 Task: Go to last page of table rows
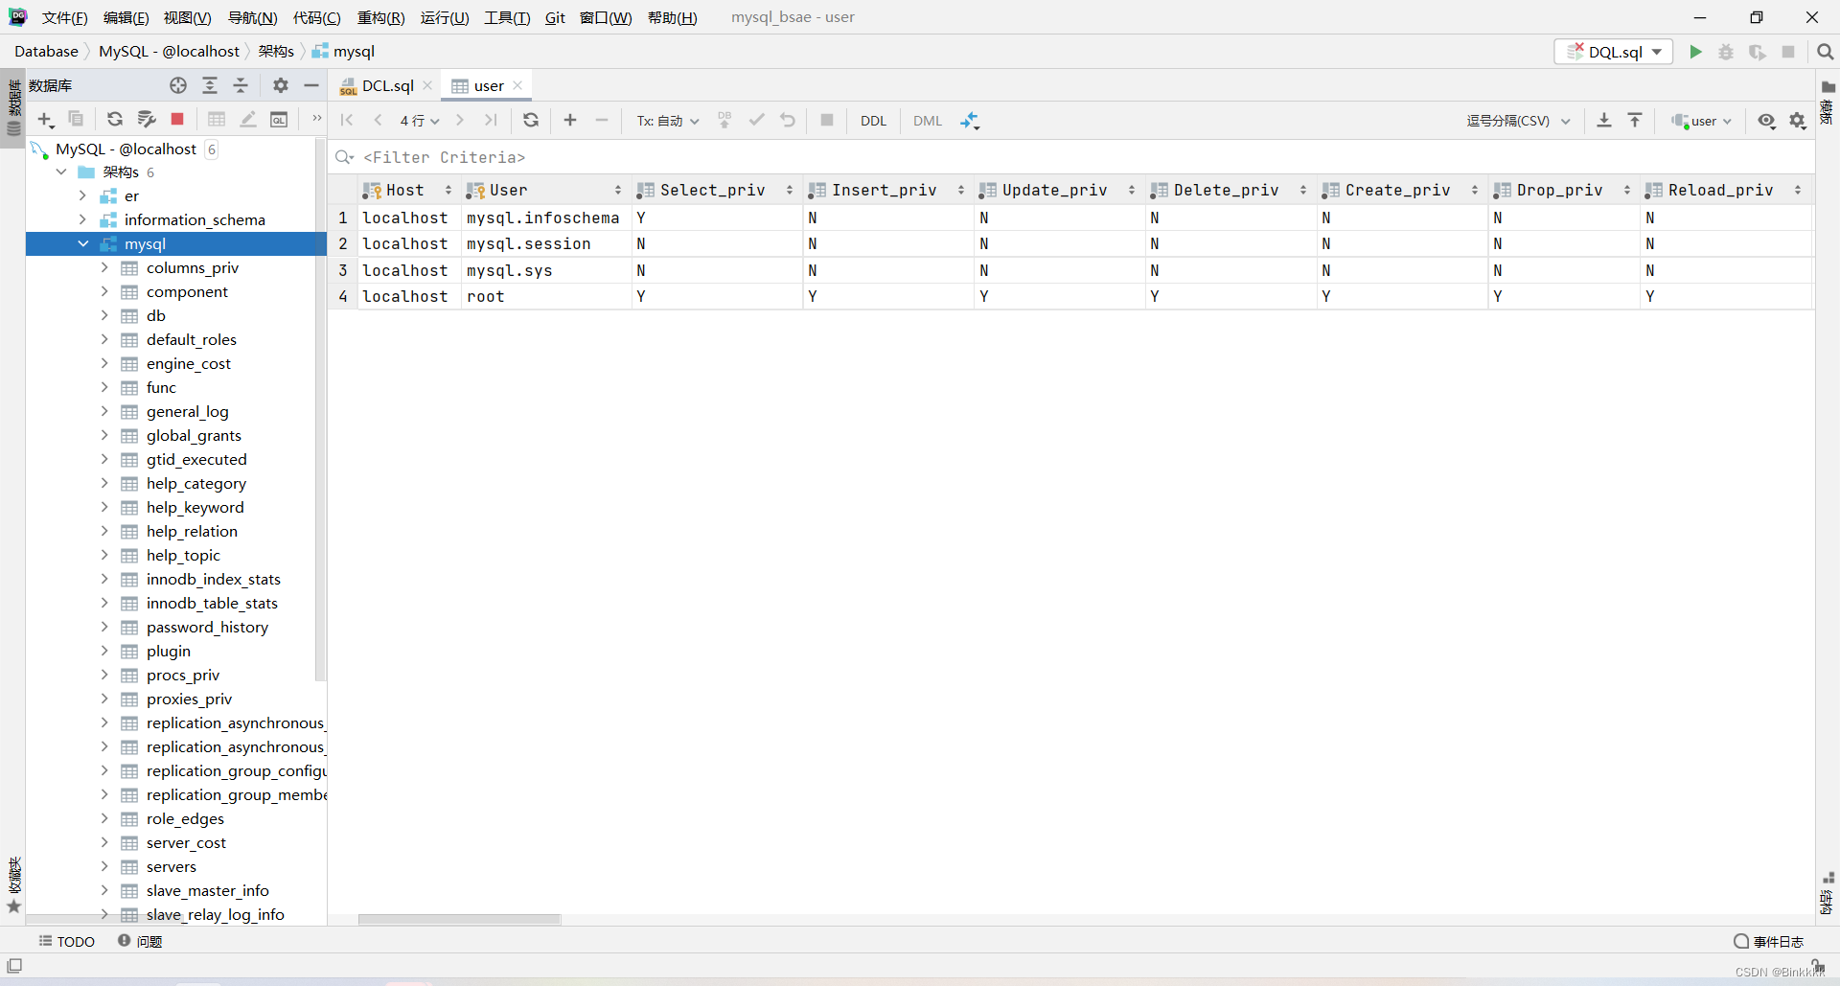[491, 120]
